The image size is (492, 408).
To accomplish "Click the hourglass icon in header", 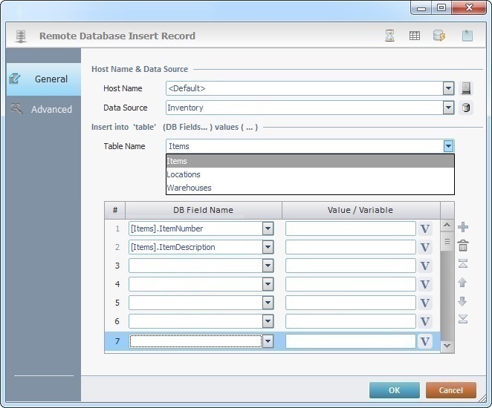I will coord(390,36).
